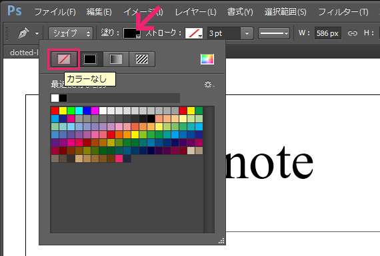This screenshot has width=380, height=256.
Task: Click the ストローク stroke color swatch
Action: click(x=194, y=33)
